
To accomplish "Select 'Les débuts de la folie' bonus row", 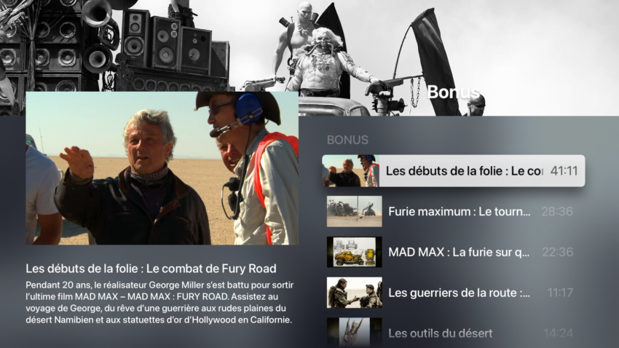I will pyautogui.click(x=453, y=171).
